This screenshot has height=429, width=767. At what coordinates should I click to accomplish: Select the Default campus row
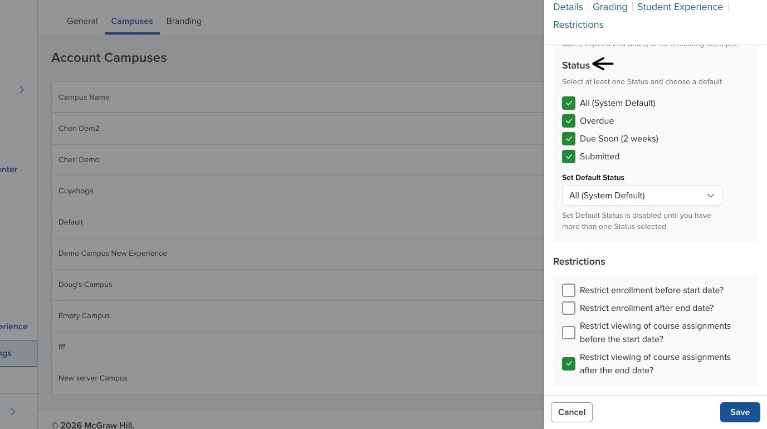[x=297, y=222]
